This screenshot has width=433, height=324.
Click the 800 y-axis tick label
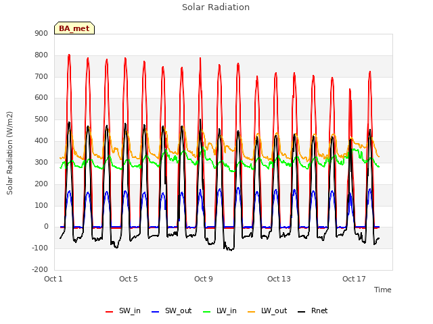tap(41, 55)
